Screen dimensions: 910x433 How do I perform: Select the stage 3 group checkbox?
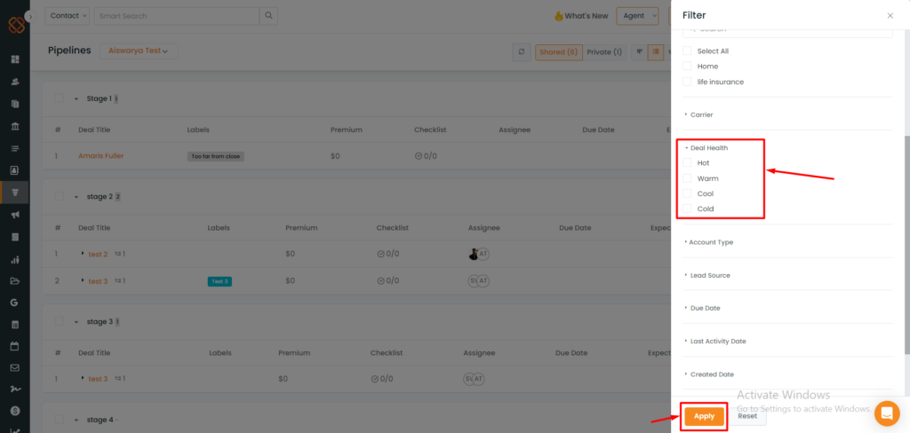[x=60, y=321]
